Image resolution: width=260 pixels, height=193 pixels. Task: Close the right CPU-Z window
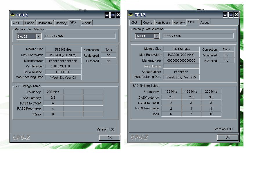(236, 15)
